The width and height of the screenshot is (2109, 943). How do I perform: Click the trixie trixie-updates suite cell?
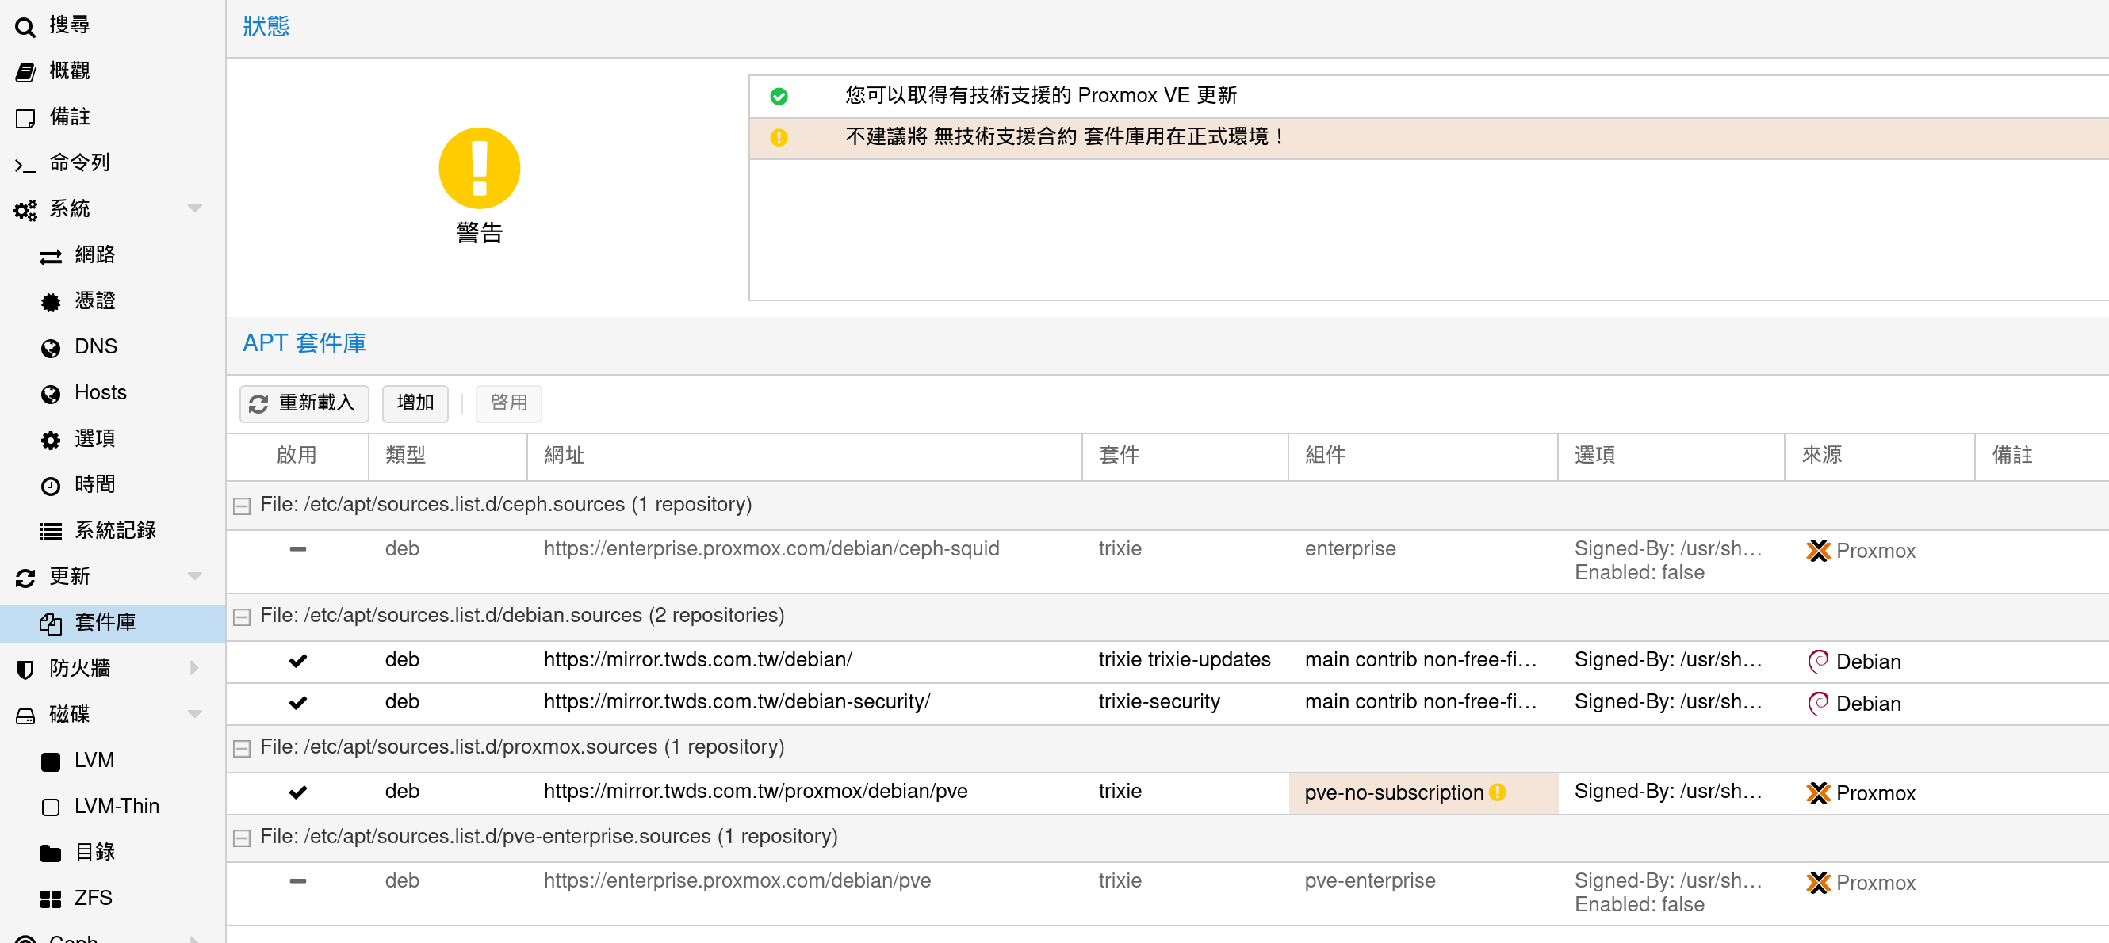tap(1184, 660)
